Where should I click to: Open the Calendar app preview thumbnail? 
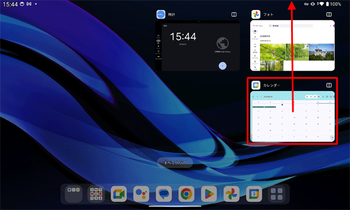coord(292,116)
